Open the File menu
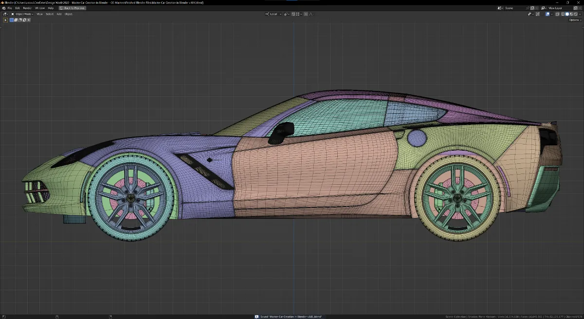The image size is (584, 319). point(10,8)
